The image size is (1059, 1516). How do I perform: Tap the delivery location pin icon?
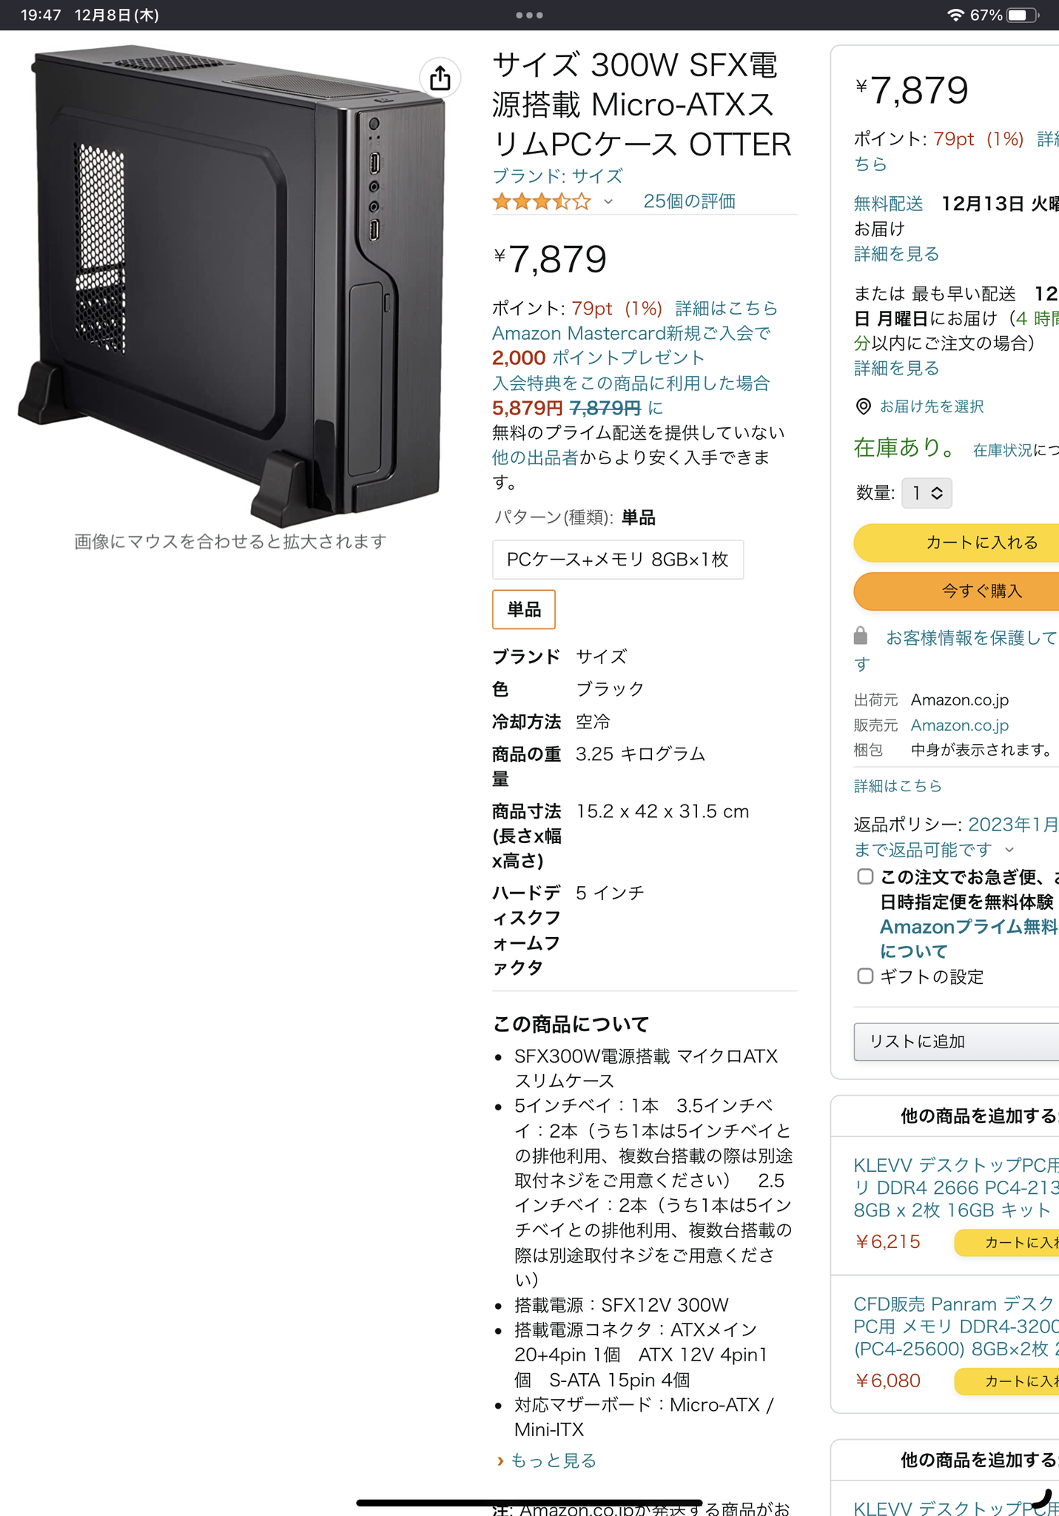(863, 406)
